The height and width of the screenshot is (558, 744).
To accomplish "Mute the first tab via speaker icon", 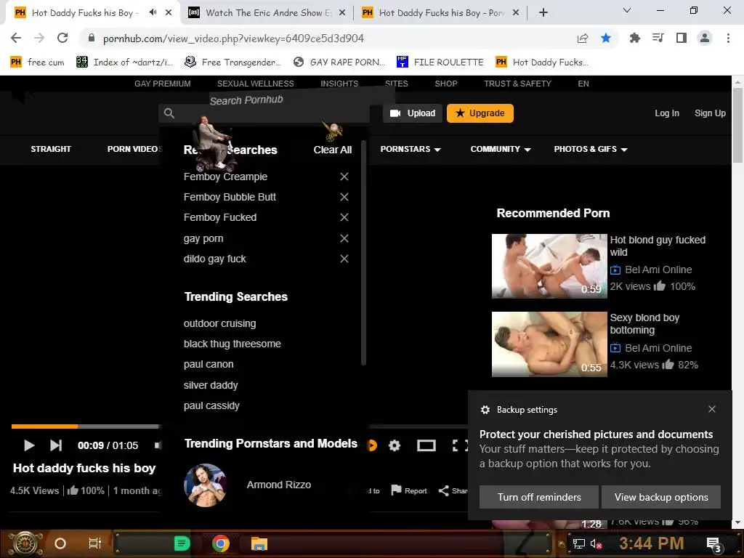I will [153, 12].
